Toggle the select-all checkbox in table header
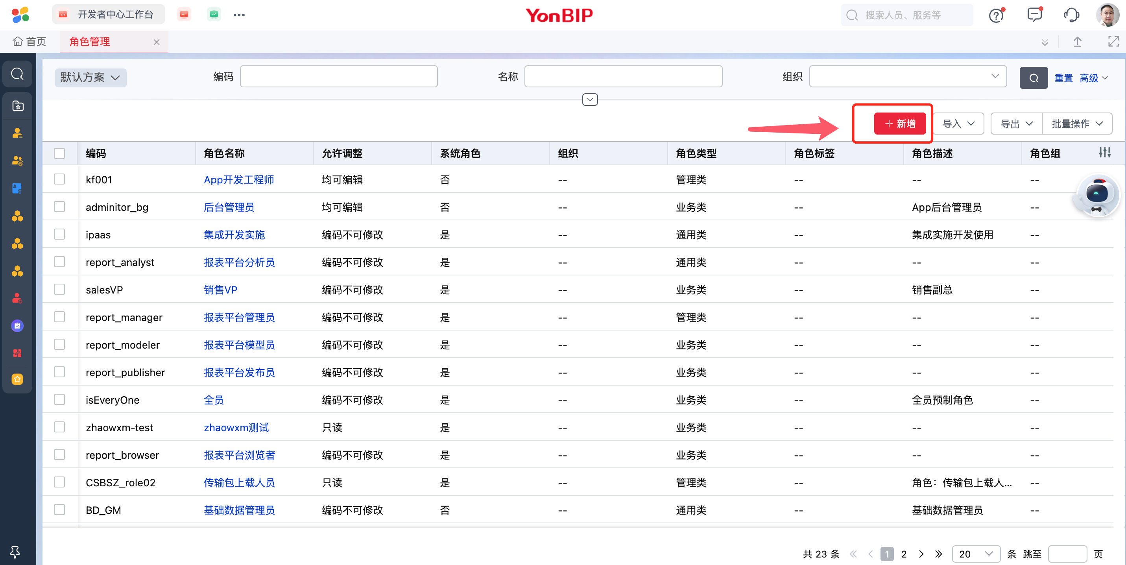Image resolution: width=1126 pixels, height=565 pixels. click(x=59, y=153)
